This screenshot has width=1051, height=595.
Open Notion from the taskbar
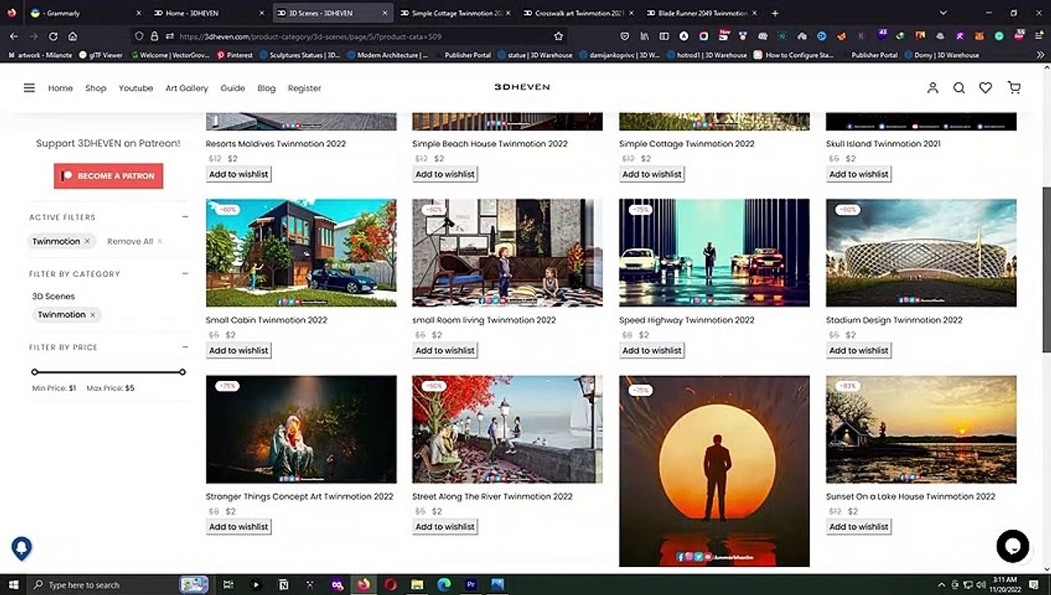[x=283, y=585]
